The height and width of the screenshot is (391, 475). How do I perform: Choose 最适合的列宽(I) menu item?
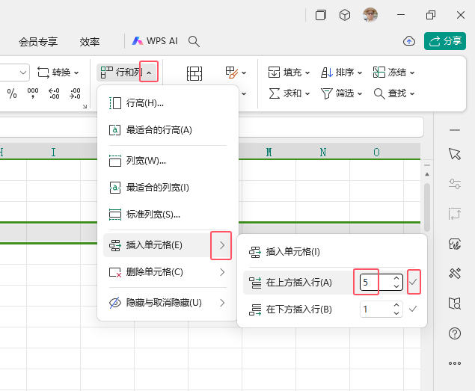(x=168, y=188)
